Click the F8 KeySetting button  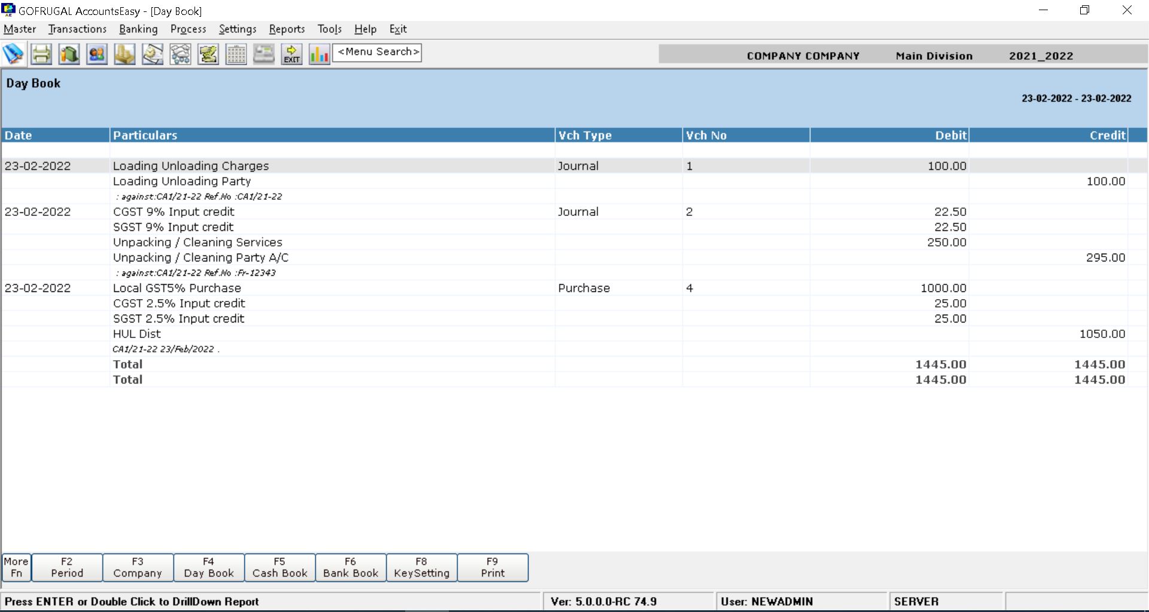(x=421, y=567)
